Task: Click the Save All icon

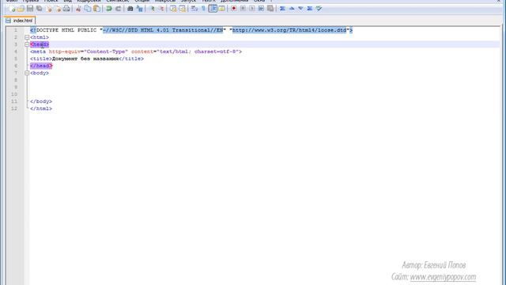Action: 40,9
